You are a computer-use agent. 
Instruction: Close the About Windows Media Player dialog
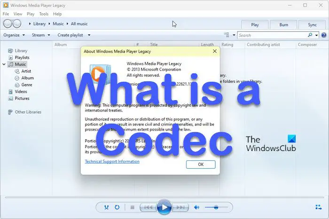click(x=215, y=51)
